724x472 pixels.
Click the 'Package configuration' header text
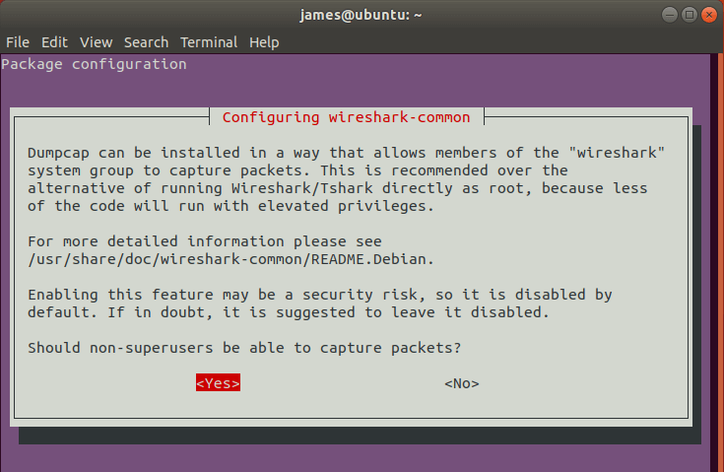[94, 64]
